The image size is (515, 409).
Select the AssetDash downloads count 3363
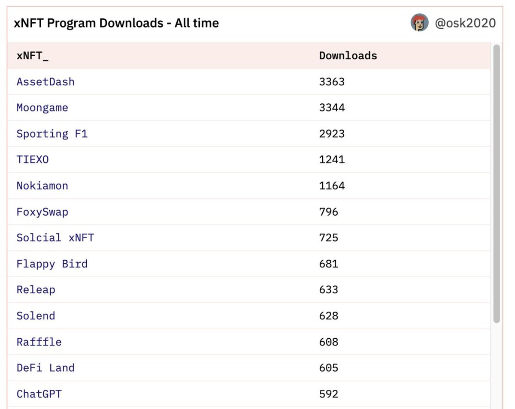[x=331, y=82]
